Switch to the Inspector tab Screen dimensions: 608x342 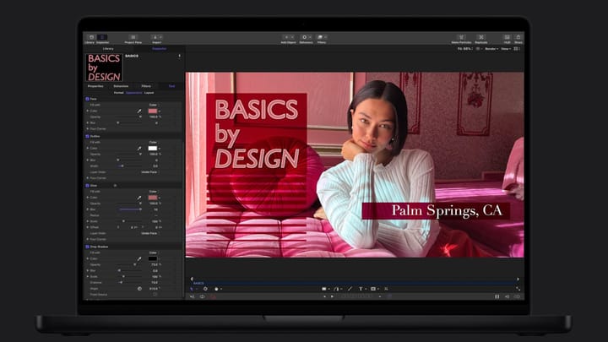pyautogui.click(x=160, y=49)
